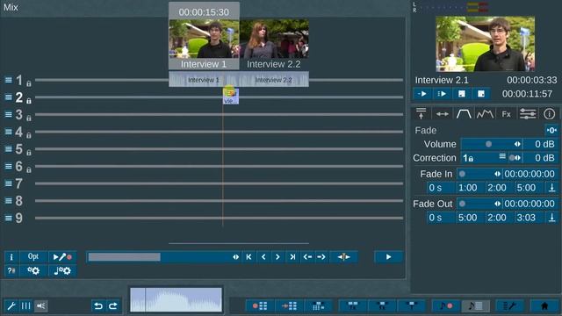
Task: Store the current Fade In value as preset
Action: [x=551, y=188]
